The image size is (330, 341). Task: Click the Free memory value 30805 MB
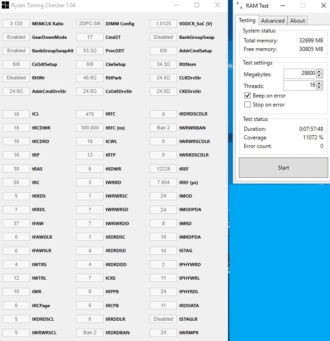pos(311,49)
